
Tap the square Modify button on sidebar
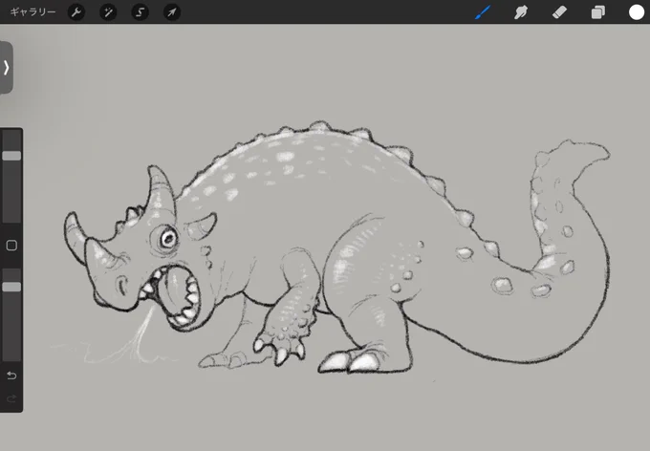[11, 246]
